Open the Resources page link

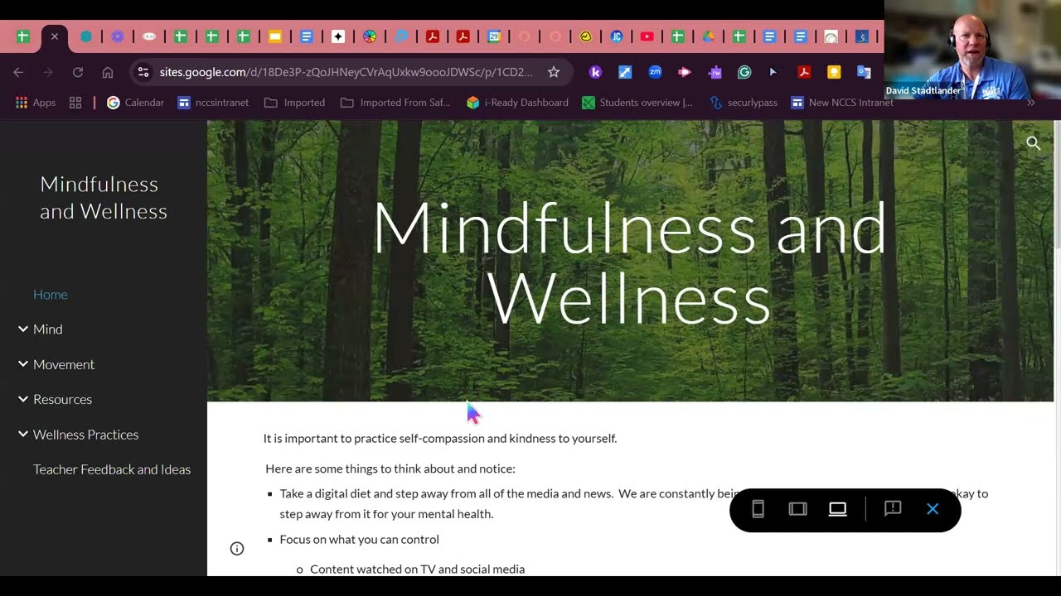[x=62, y=399]
